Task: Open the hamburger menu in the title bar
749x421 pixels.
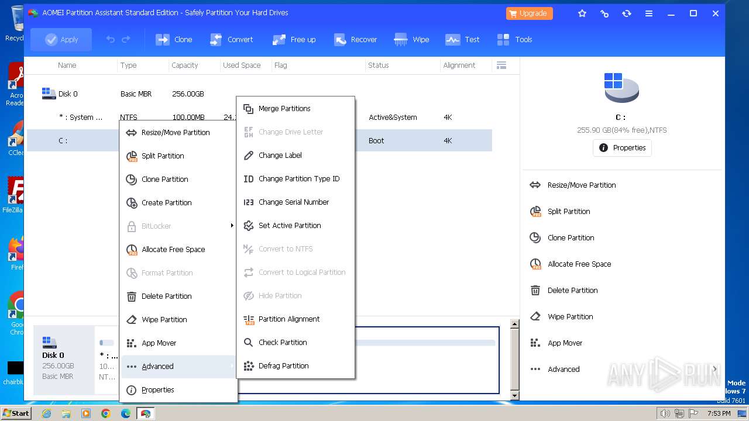Action: [x=649, y=13]
